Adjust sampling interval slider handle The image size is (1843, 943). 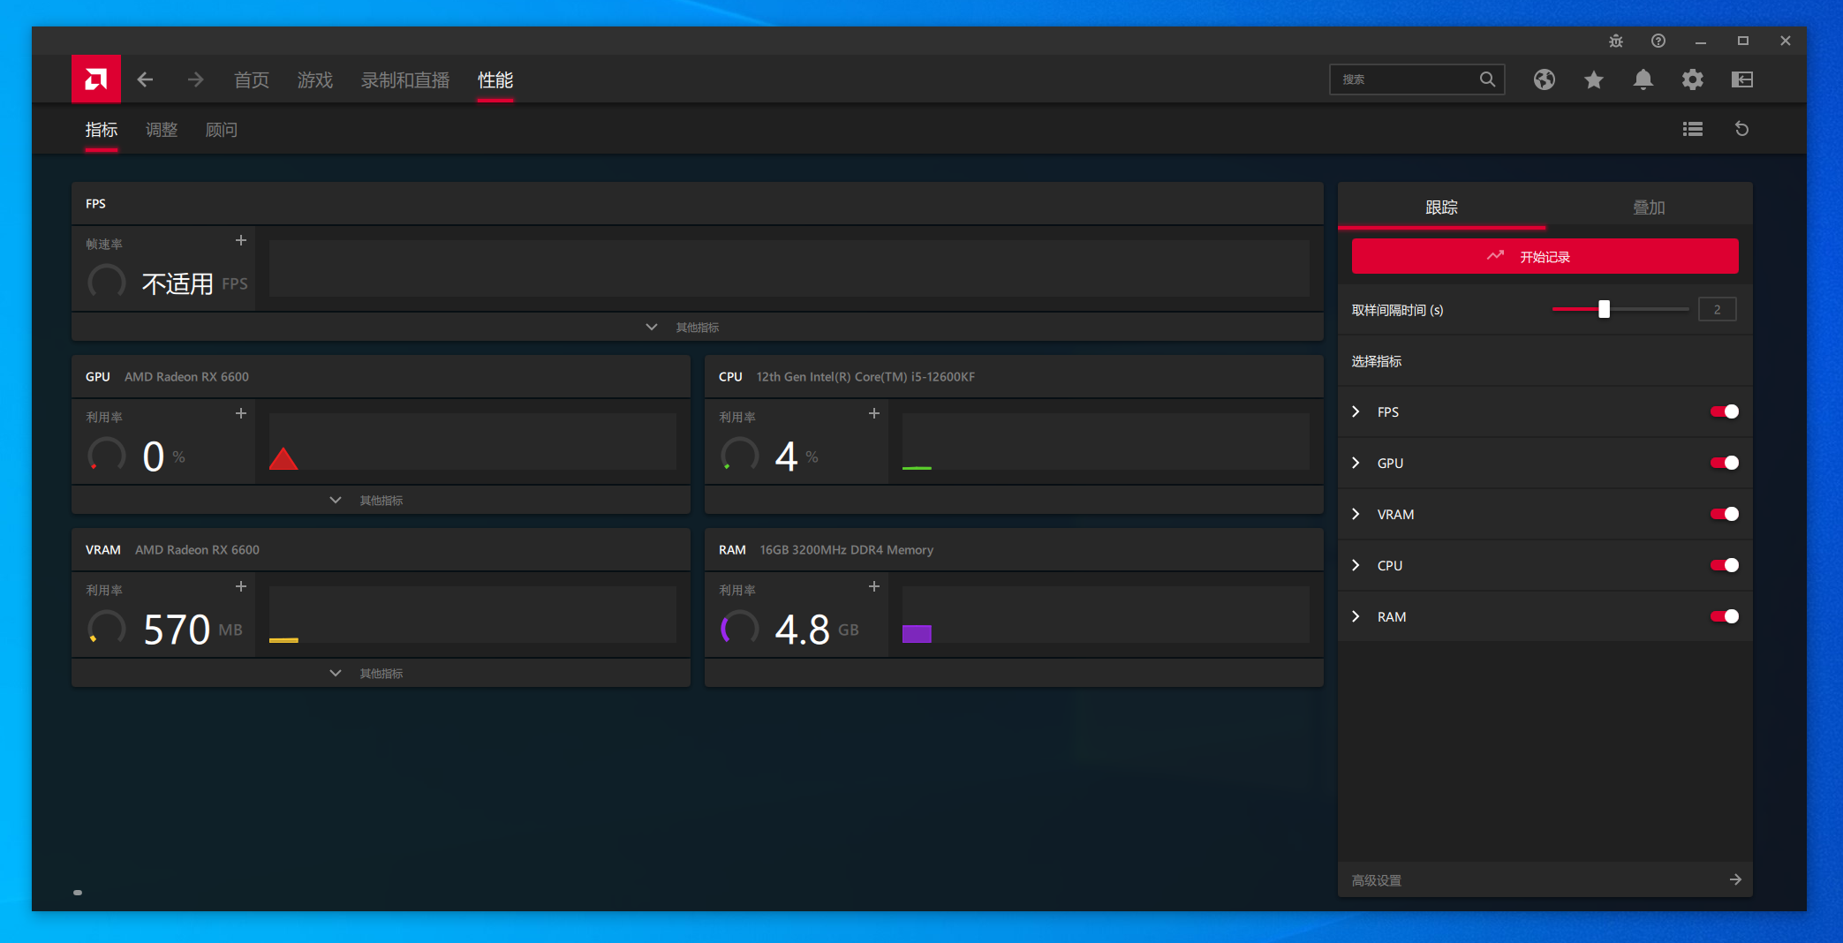tap(1605, 309)
